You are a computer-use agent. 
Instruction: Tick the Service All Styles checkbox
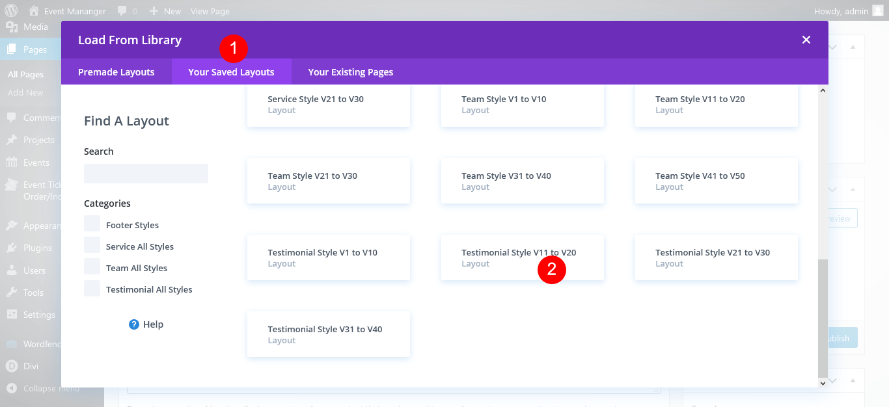[92, 246]
